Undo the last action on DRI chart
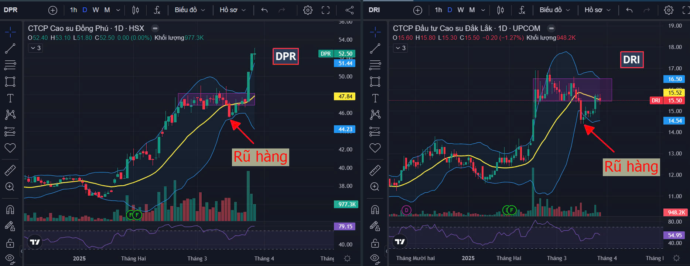The width and height of the screenshot is (690, 266). coord(629,10)
